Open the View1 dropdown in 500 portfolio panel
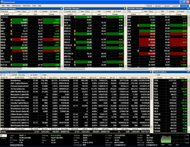 pyautogui.click(x=155, y=11)
